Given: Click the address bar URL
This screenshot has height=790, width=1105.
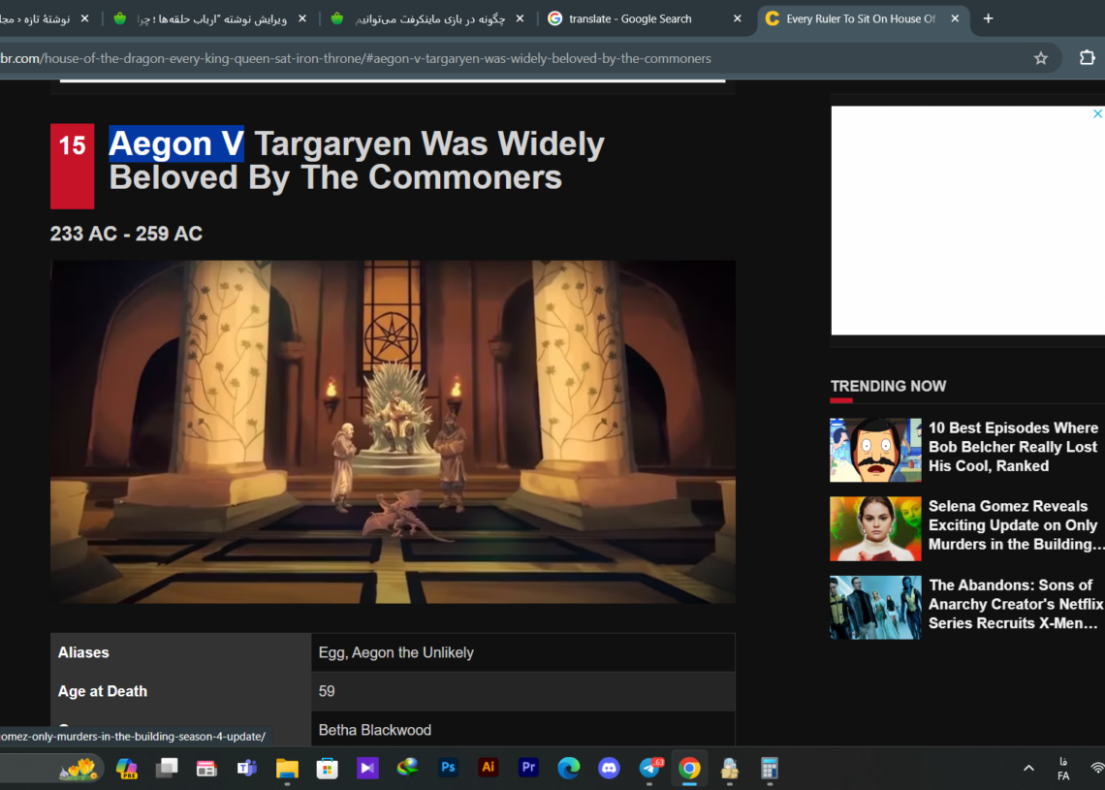Looking at the screenshot, I should tap(356, 58).
